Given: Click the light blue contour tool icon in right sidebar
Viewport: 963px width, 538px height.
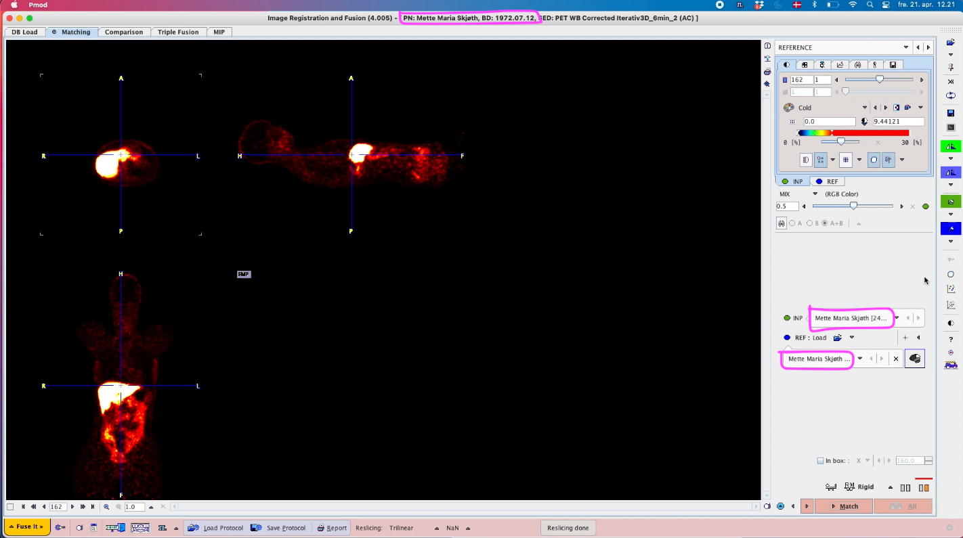Looking at the screenshot, I should 951,173.
